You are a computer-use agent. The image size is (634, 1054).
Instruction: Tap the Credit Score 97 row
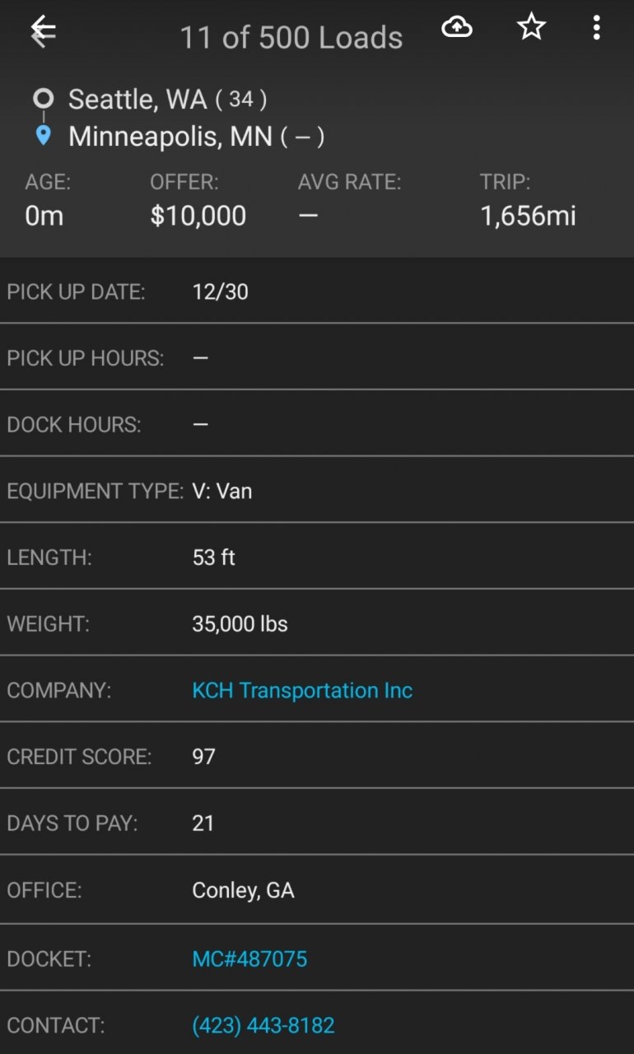click(317, 757)
